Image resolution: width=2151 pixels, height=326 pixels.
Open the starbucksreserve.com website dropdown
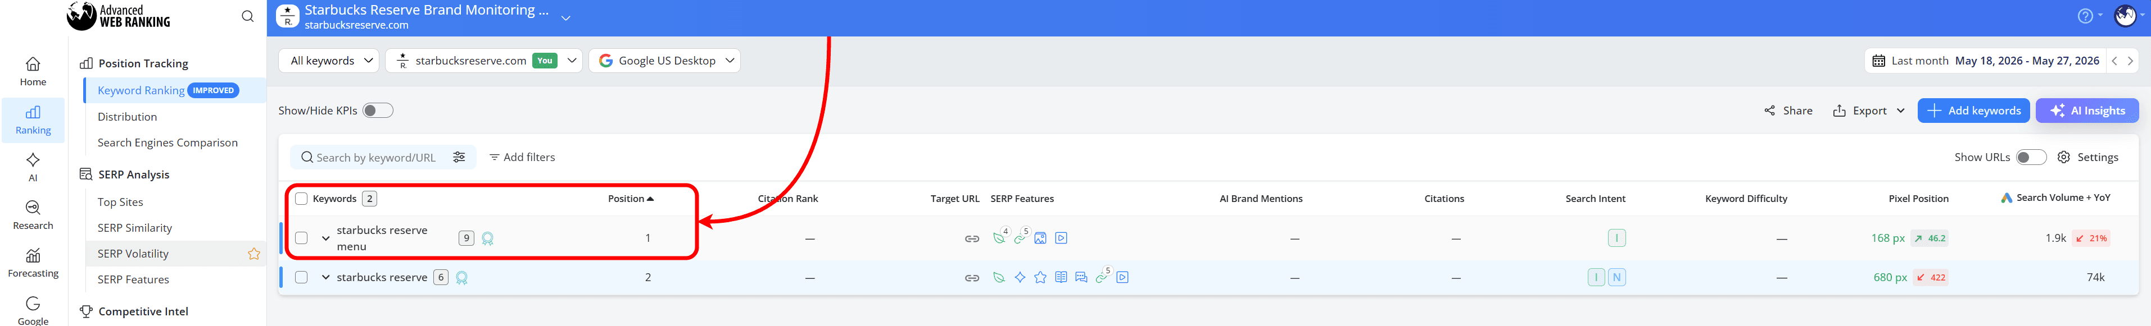[x=483, y=61]
